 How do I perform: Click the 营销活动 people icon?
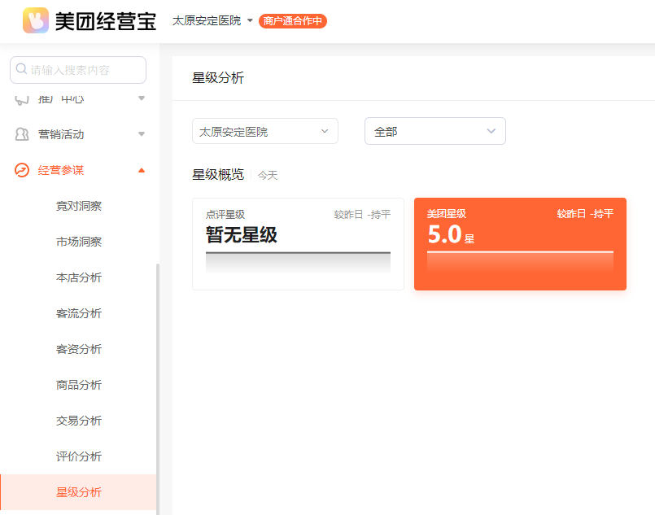[22, 134]
